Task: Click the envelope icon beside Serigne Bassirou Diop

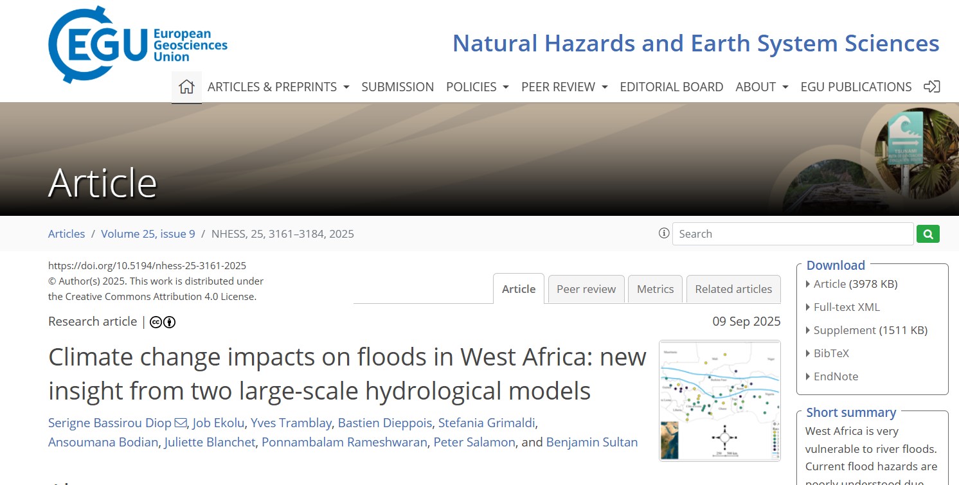Action: [181, 423]
